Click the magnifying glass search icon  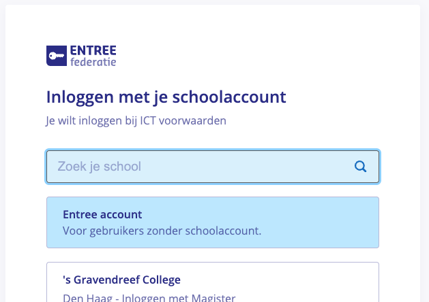tap(360, 166)
